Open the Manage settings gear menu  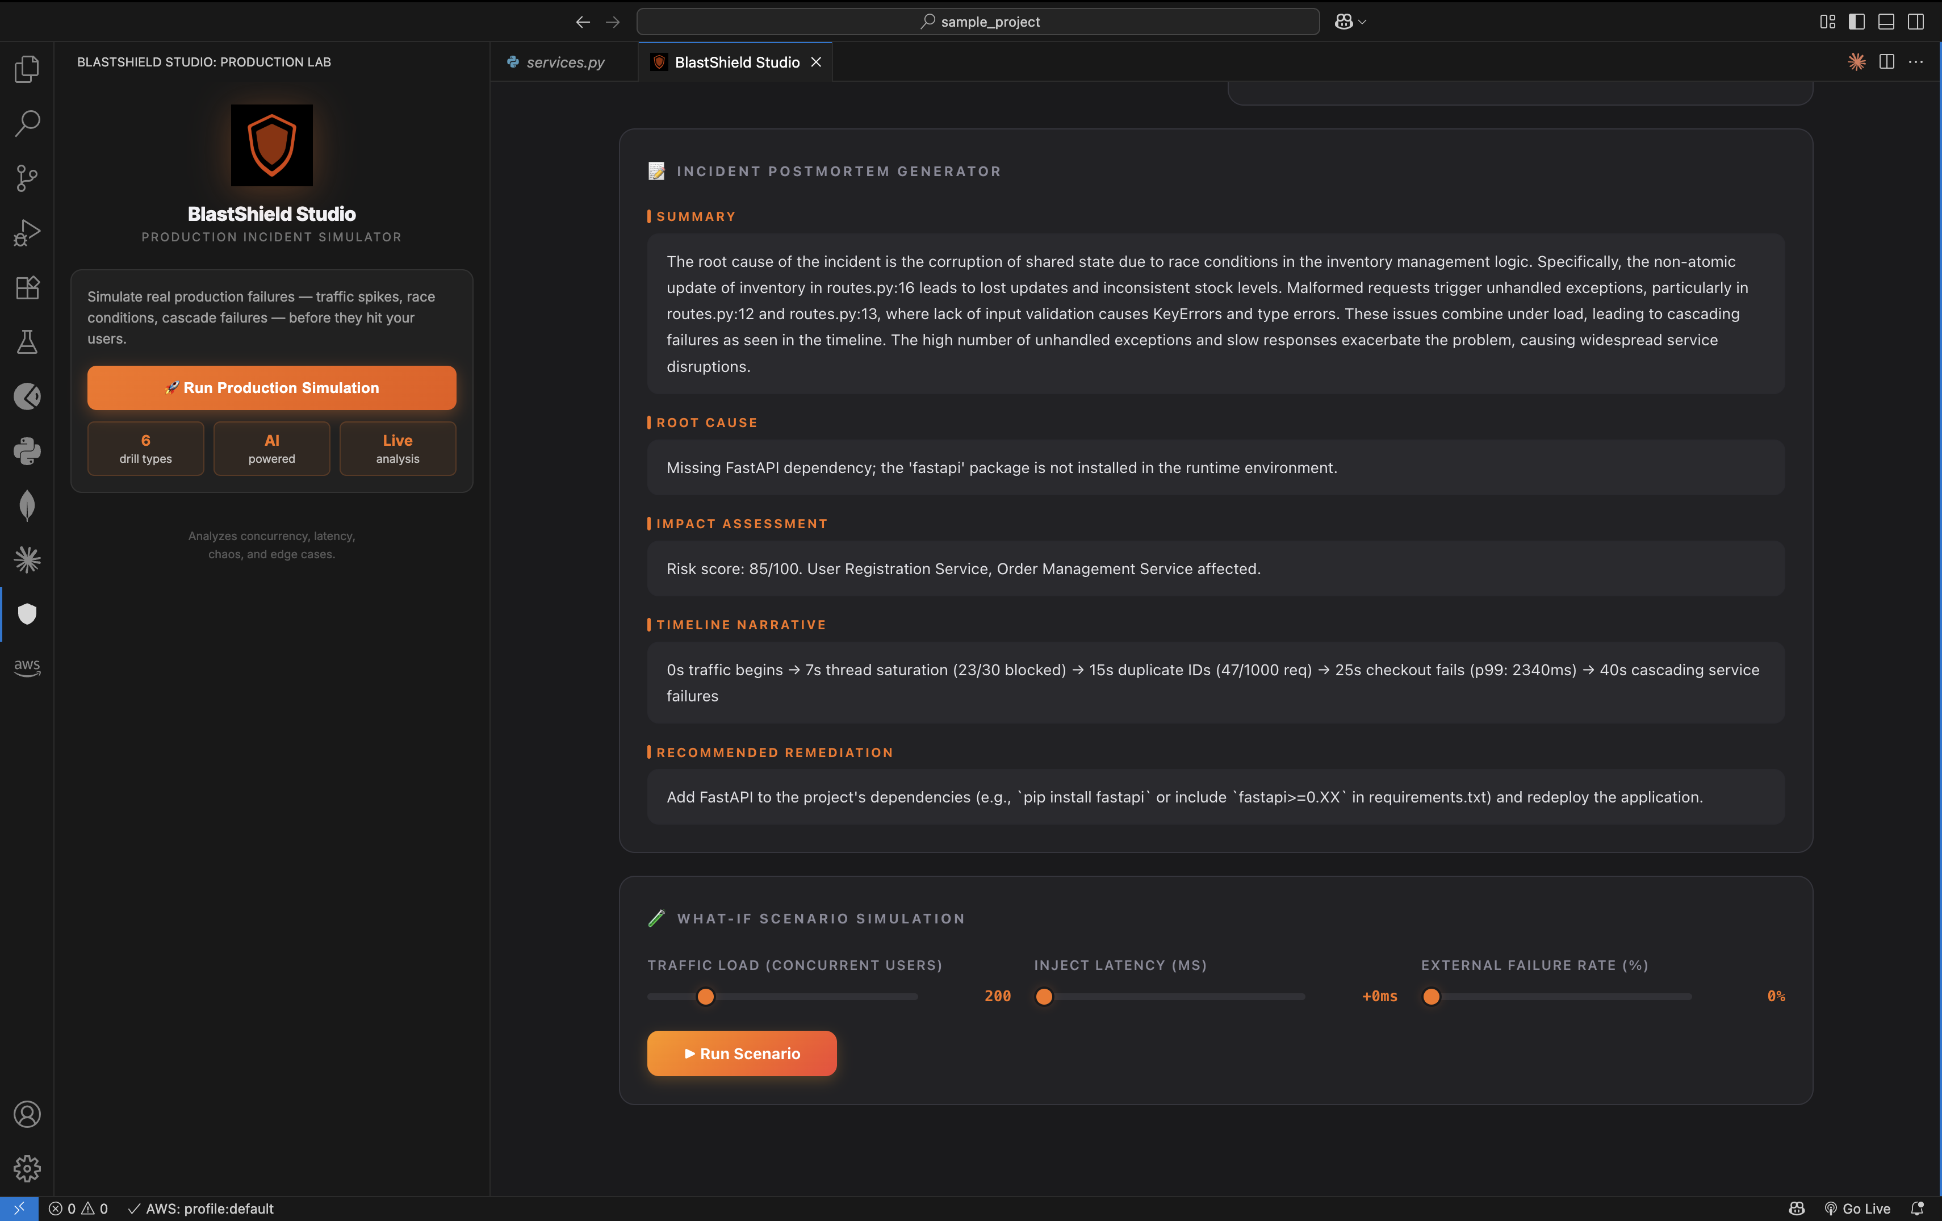click(27, 1168)
